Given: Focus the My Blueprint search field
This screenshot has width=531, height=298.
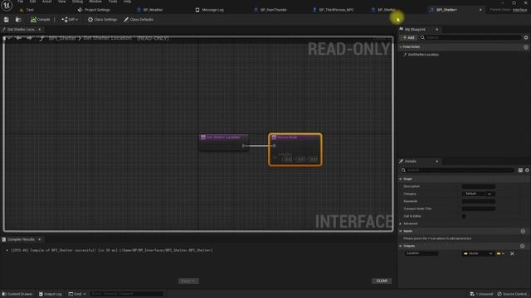Looking at the screenshot, I should pyautogui.click(x=470, y=37).
